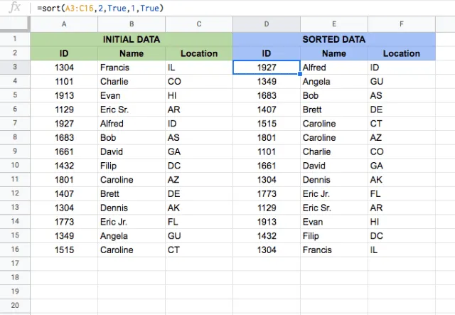The height and width of the screenshot is (315, 455).
Task: Click the Location header in column F
Action: pos(402,53)
